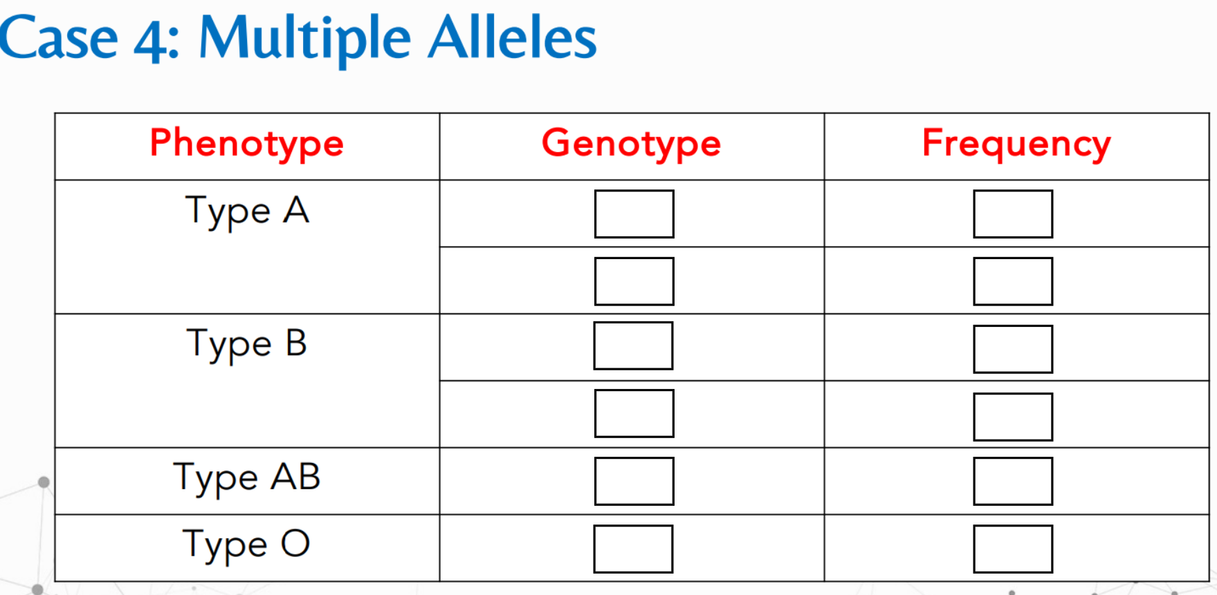Viewport: 1217px width, 595px height.
Task: Click the first Type A genotype box
Action: tap(634, 214)
